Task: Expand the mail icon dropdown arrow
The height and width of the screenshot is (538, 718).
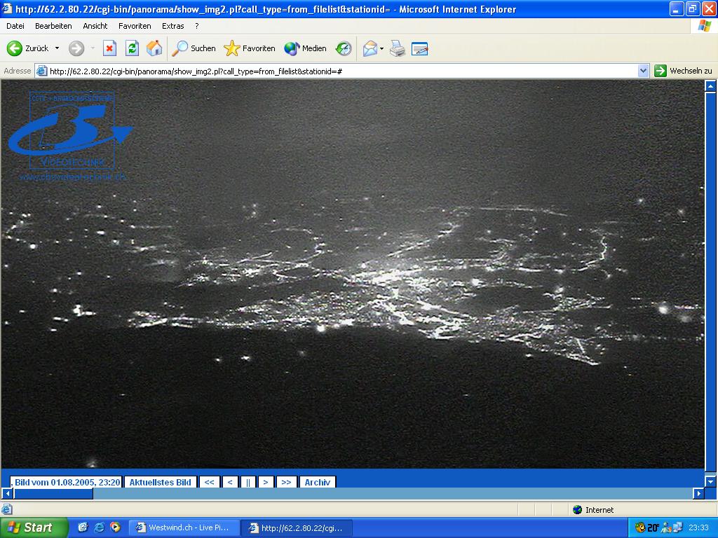Action: point(382,48)
